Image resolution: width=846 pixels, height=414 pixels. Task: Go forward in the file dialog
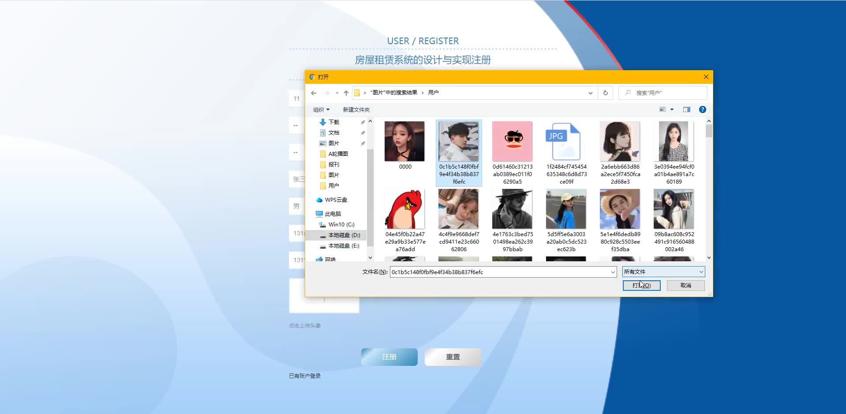pos(326,93)
